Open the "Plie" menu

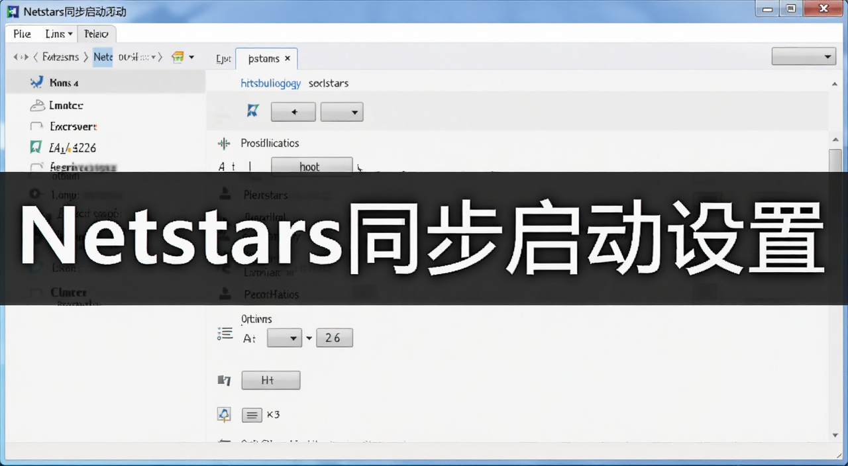pos(22,34)
